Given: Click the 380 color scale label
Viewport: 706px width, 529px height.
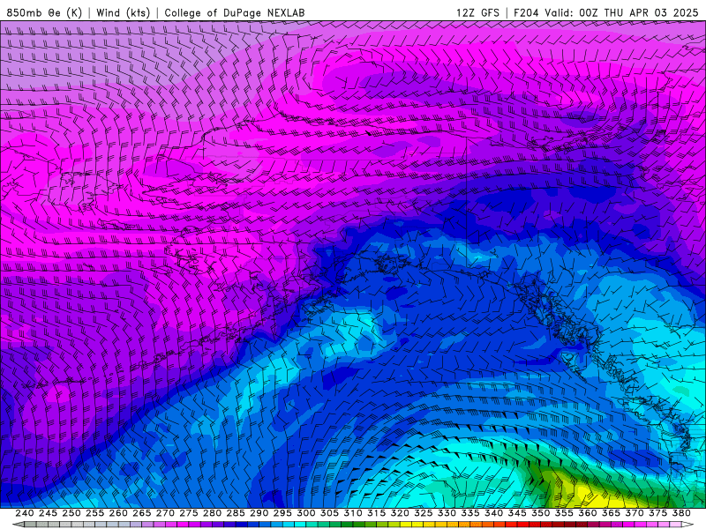Looking at the screenshot, I should coord(681,513).
